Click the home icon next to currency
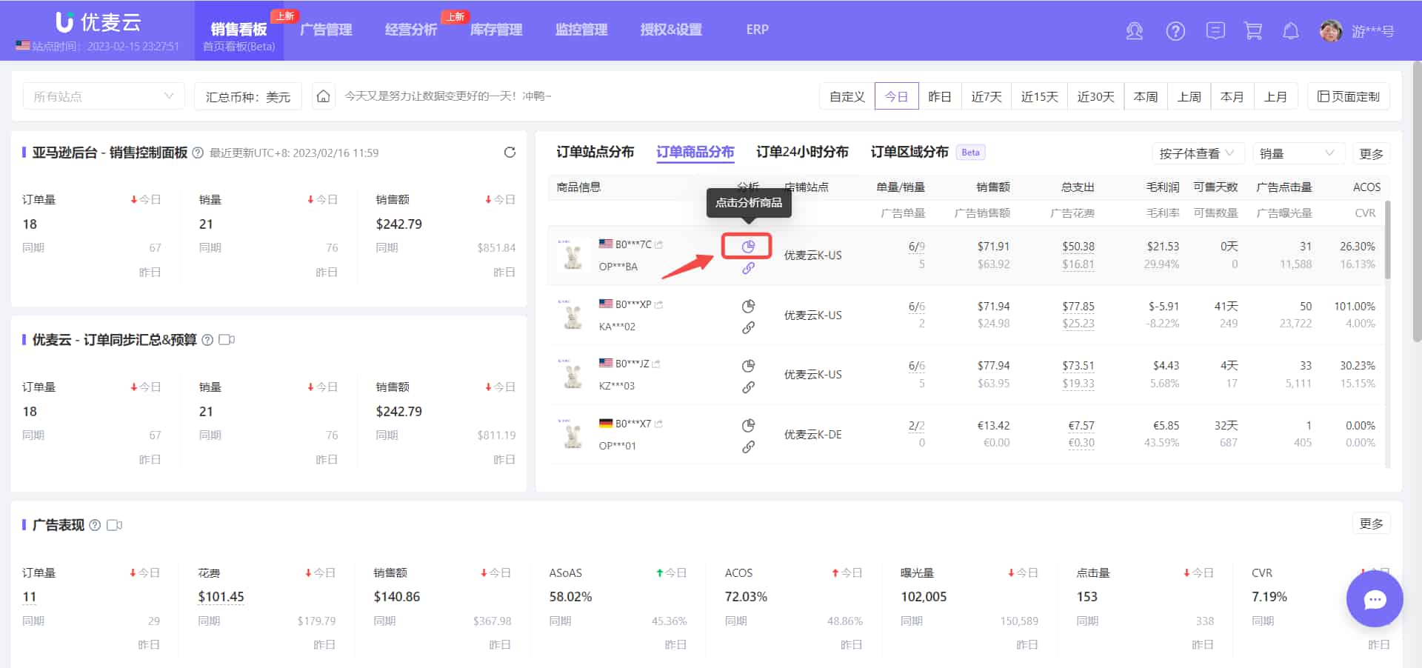1422x668 pixels. (x=323, y=96)
